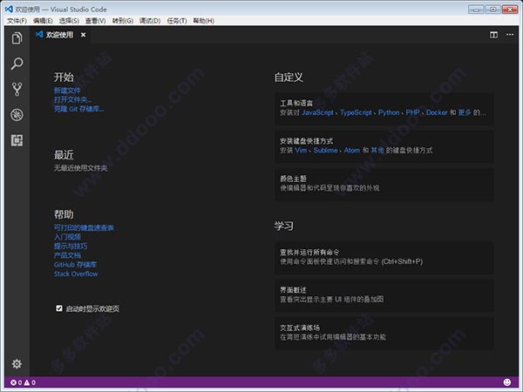
Task: Click the VS Code logo in title bar
Action: pos(9,10)
